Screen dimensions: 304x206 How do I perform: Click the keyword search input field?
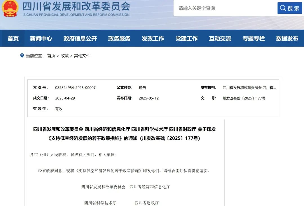(225, 8)
